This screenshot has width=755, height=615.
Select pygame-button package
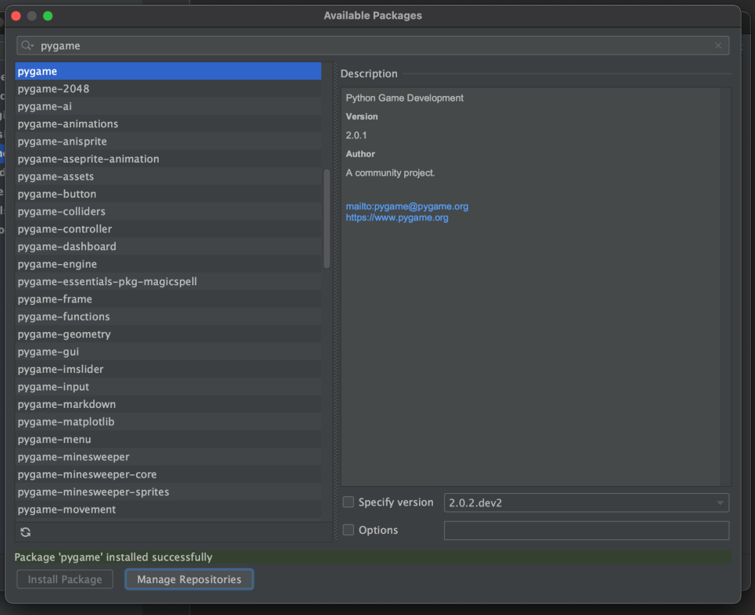point(168,194)
